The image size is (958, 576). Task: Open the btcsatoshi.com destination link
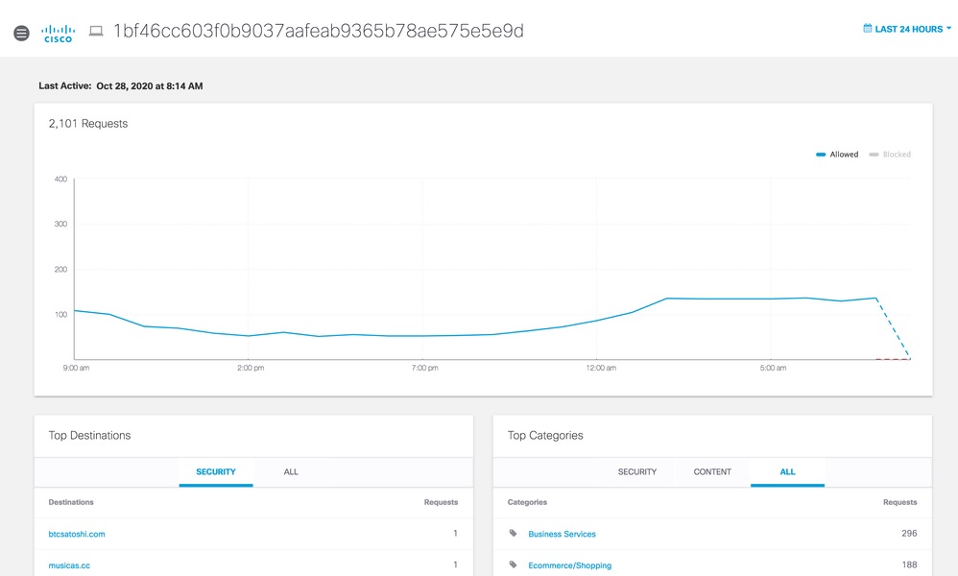(77, 534)
